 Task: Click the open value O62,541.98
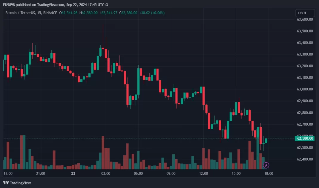(68, 13)
